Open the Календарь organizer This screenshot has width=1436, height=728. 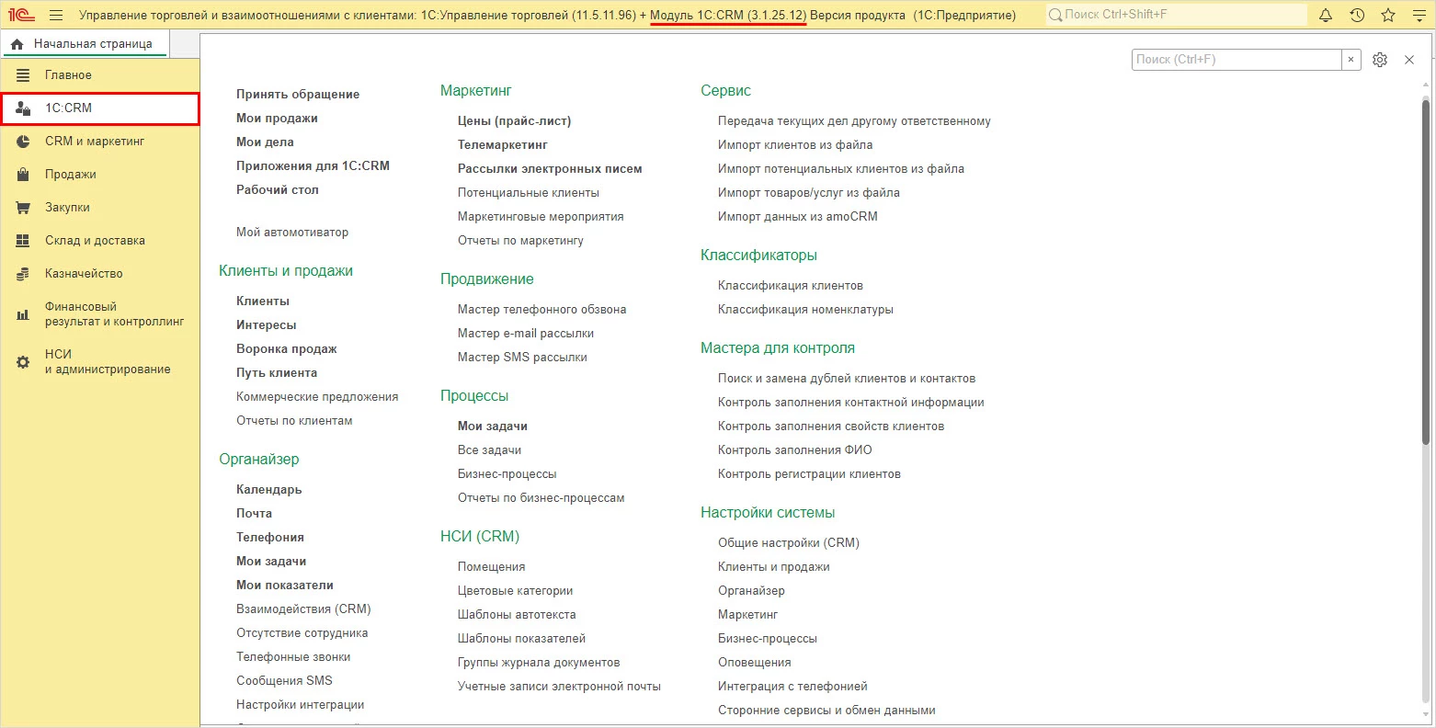tap(269, 490)
